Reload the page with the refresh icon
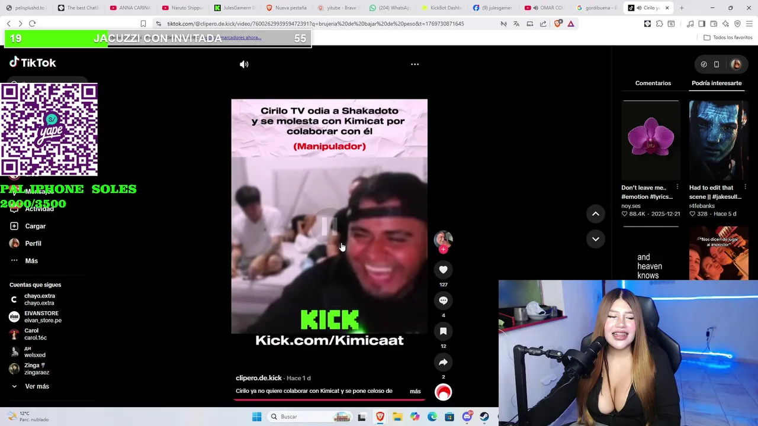Image resolution: width=758 pixels, height=426 pixels. [32, 24]
